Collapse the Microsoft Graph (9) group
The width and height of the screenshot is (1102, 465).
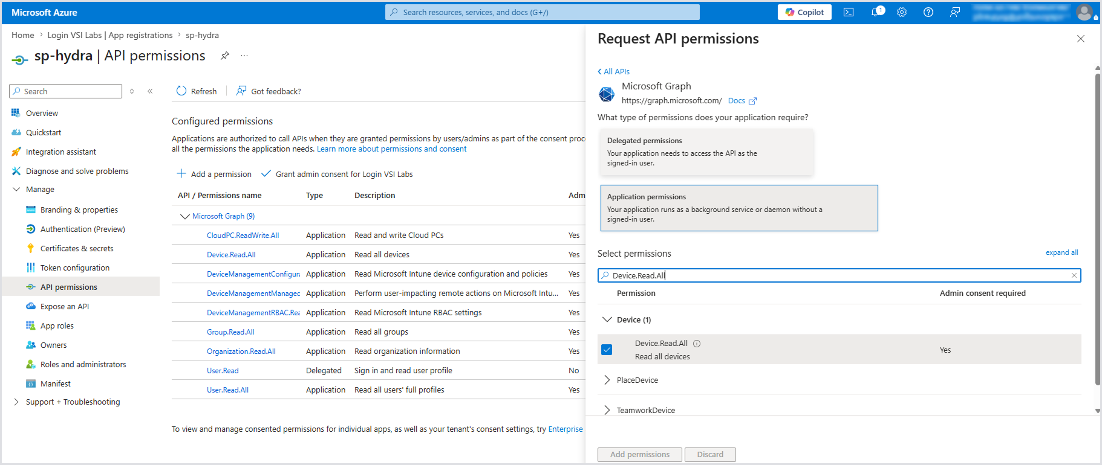pyautogui.click(x=185, y=216)
